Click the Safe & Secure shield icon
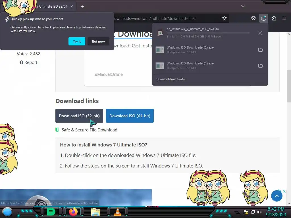The image size is (291, 218). (57, 130)
